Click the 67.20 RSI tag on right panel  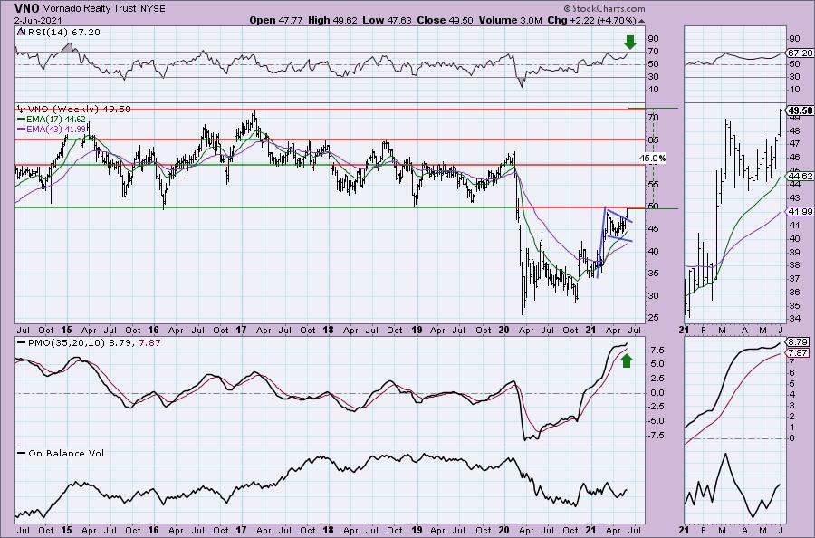pos(800,53)
